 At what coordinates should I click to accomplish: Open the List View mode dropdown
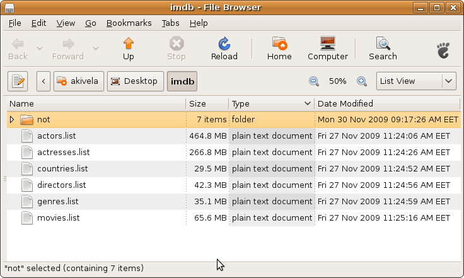[416, 81]
